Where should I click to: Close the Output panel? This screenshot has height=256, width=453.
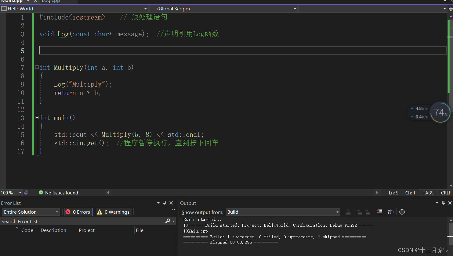pyautogui.click(x=450, y=203)
